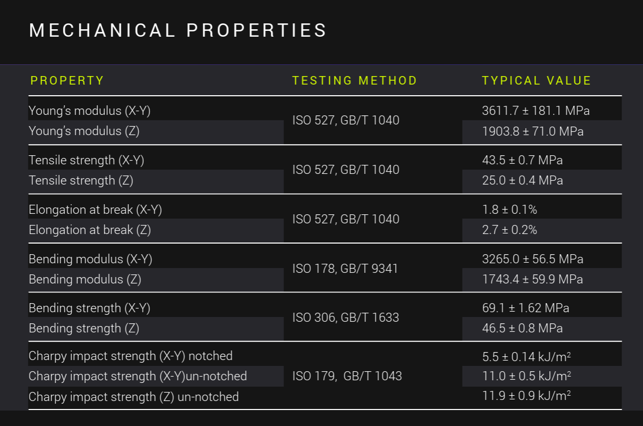Click the Young's modulus (Z) row label
Screen dimensions: 643x426
click(x=84, y=131)
